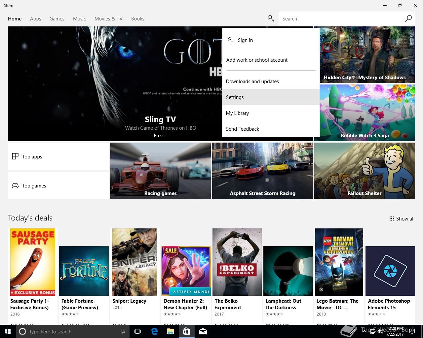The image size is (423, 338).
Task: Open the Windows Start button
Action: [x=8, y=331]
